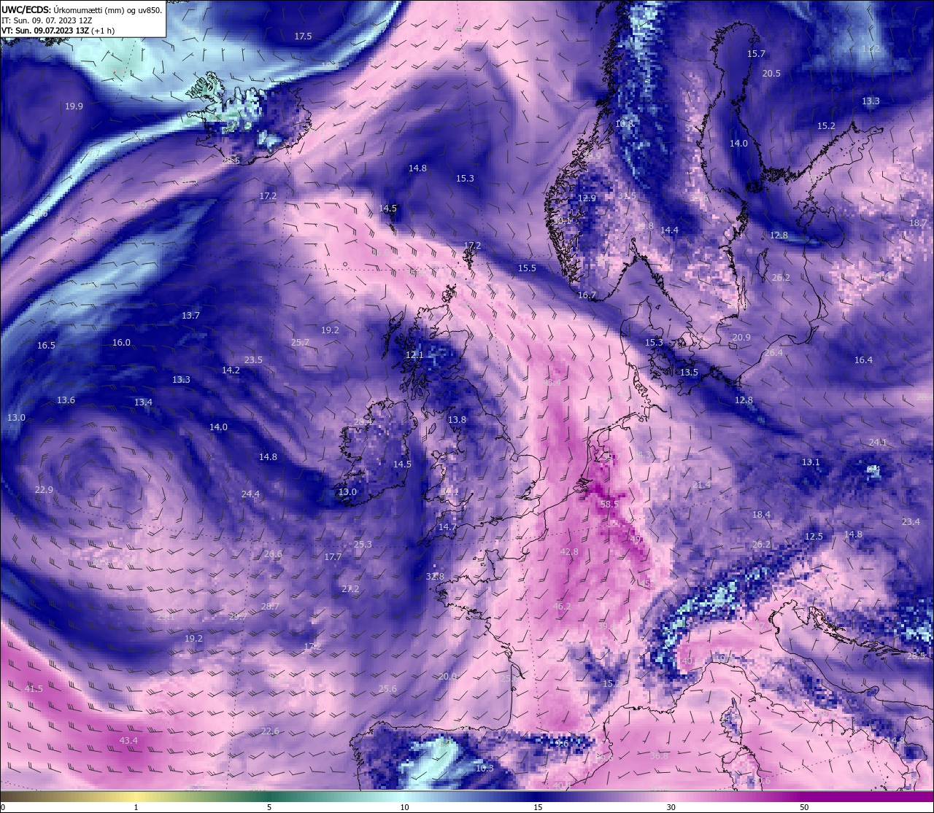
Task: Click the 26.4 value near Baltic coast
Action: [x=773, y=353]
